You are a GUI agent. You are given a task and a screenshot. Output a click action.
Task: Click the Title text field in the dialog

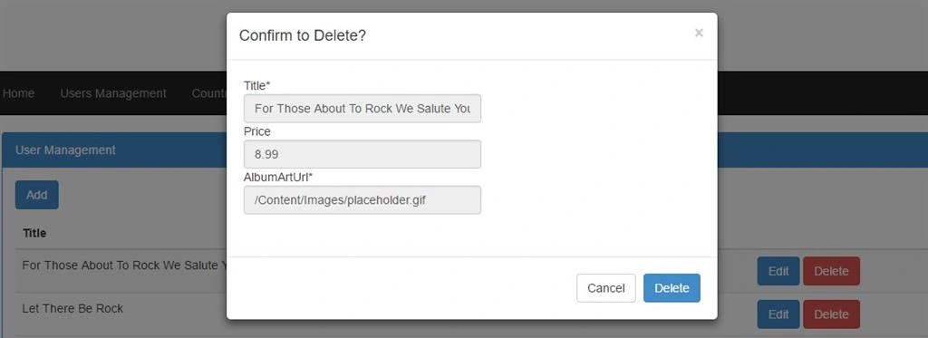tap(362, 109)
